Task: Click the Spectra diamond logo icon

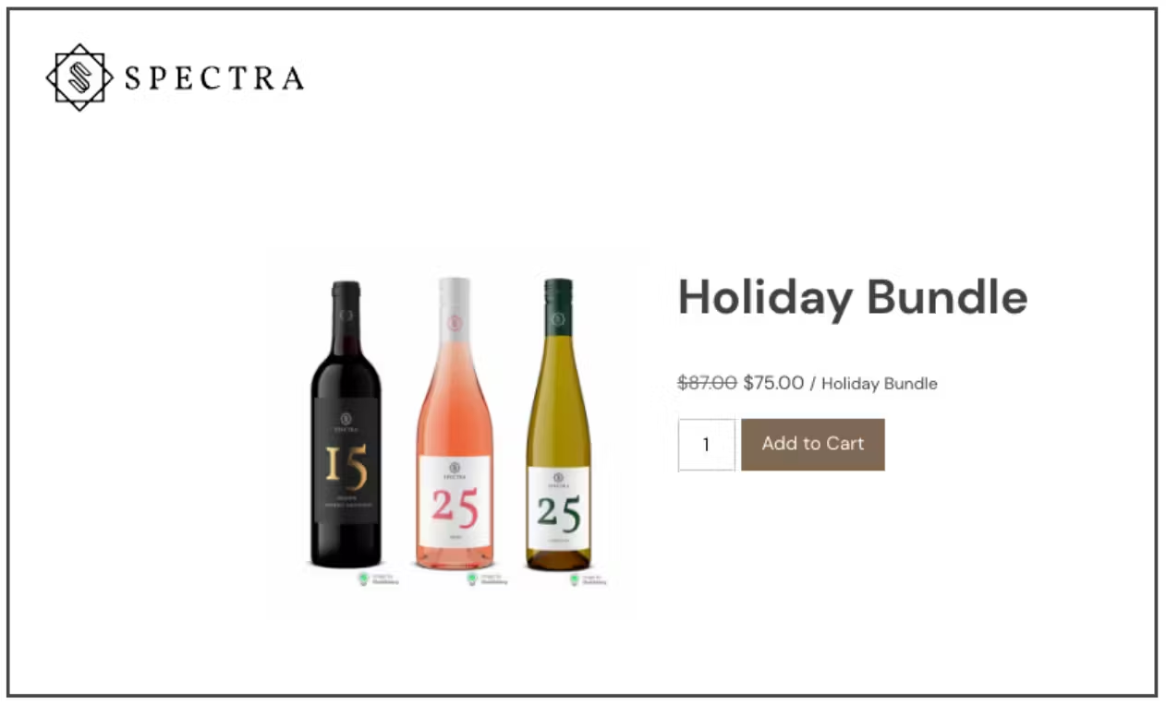Action: point(79,78)
